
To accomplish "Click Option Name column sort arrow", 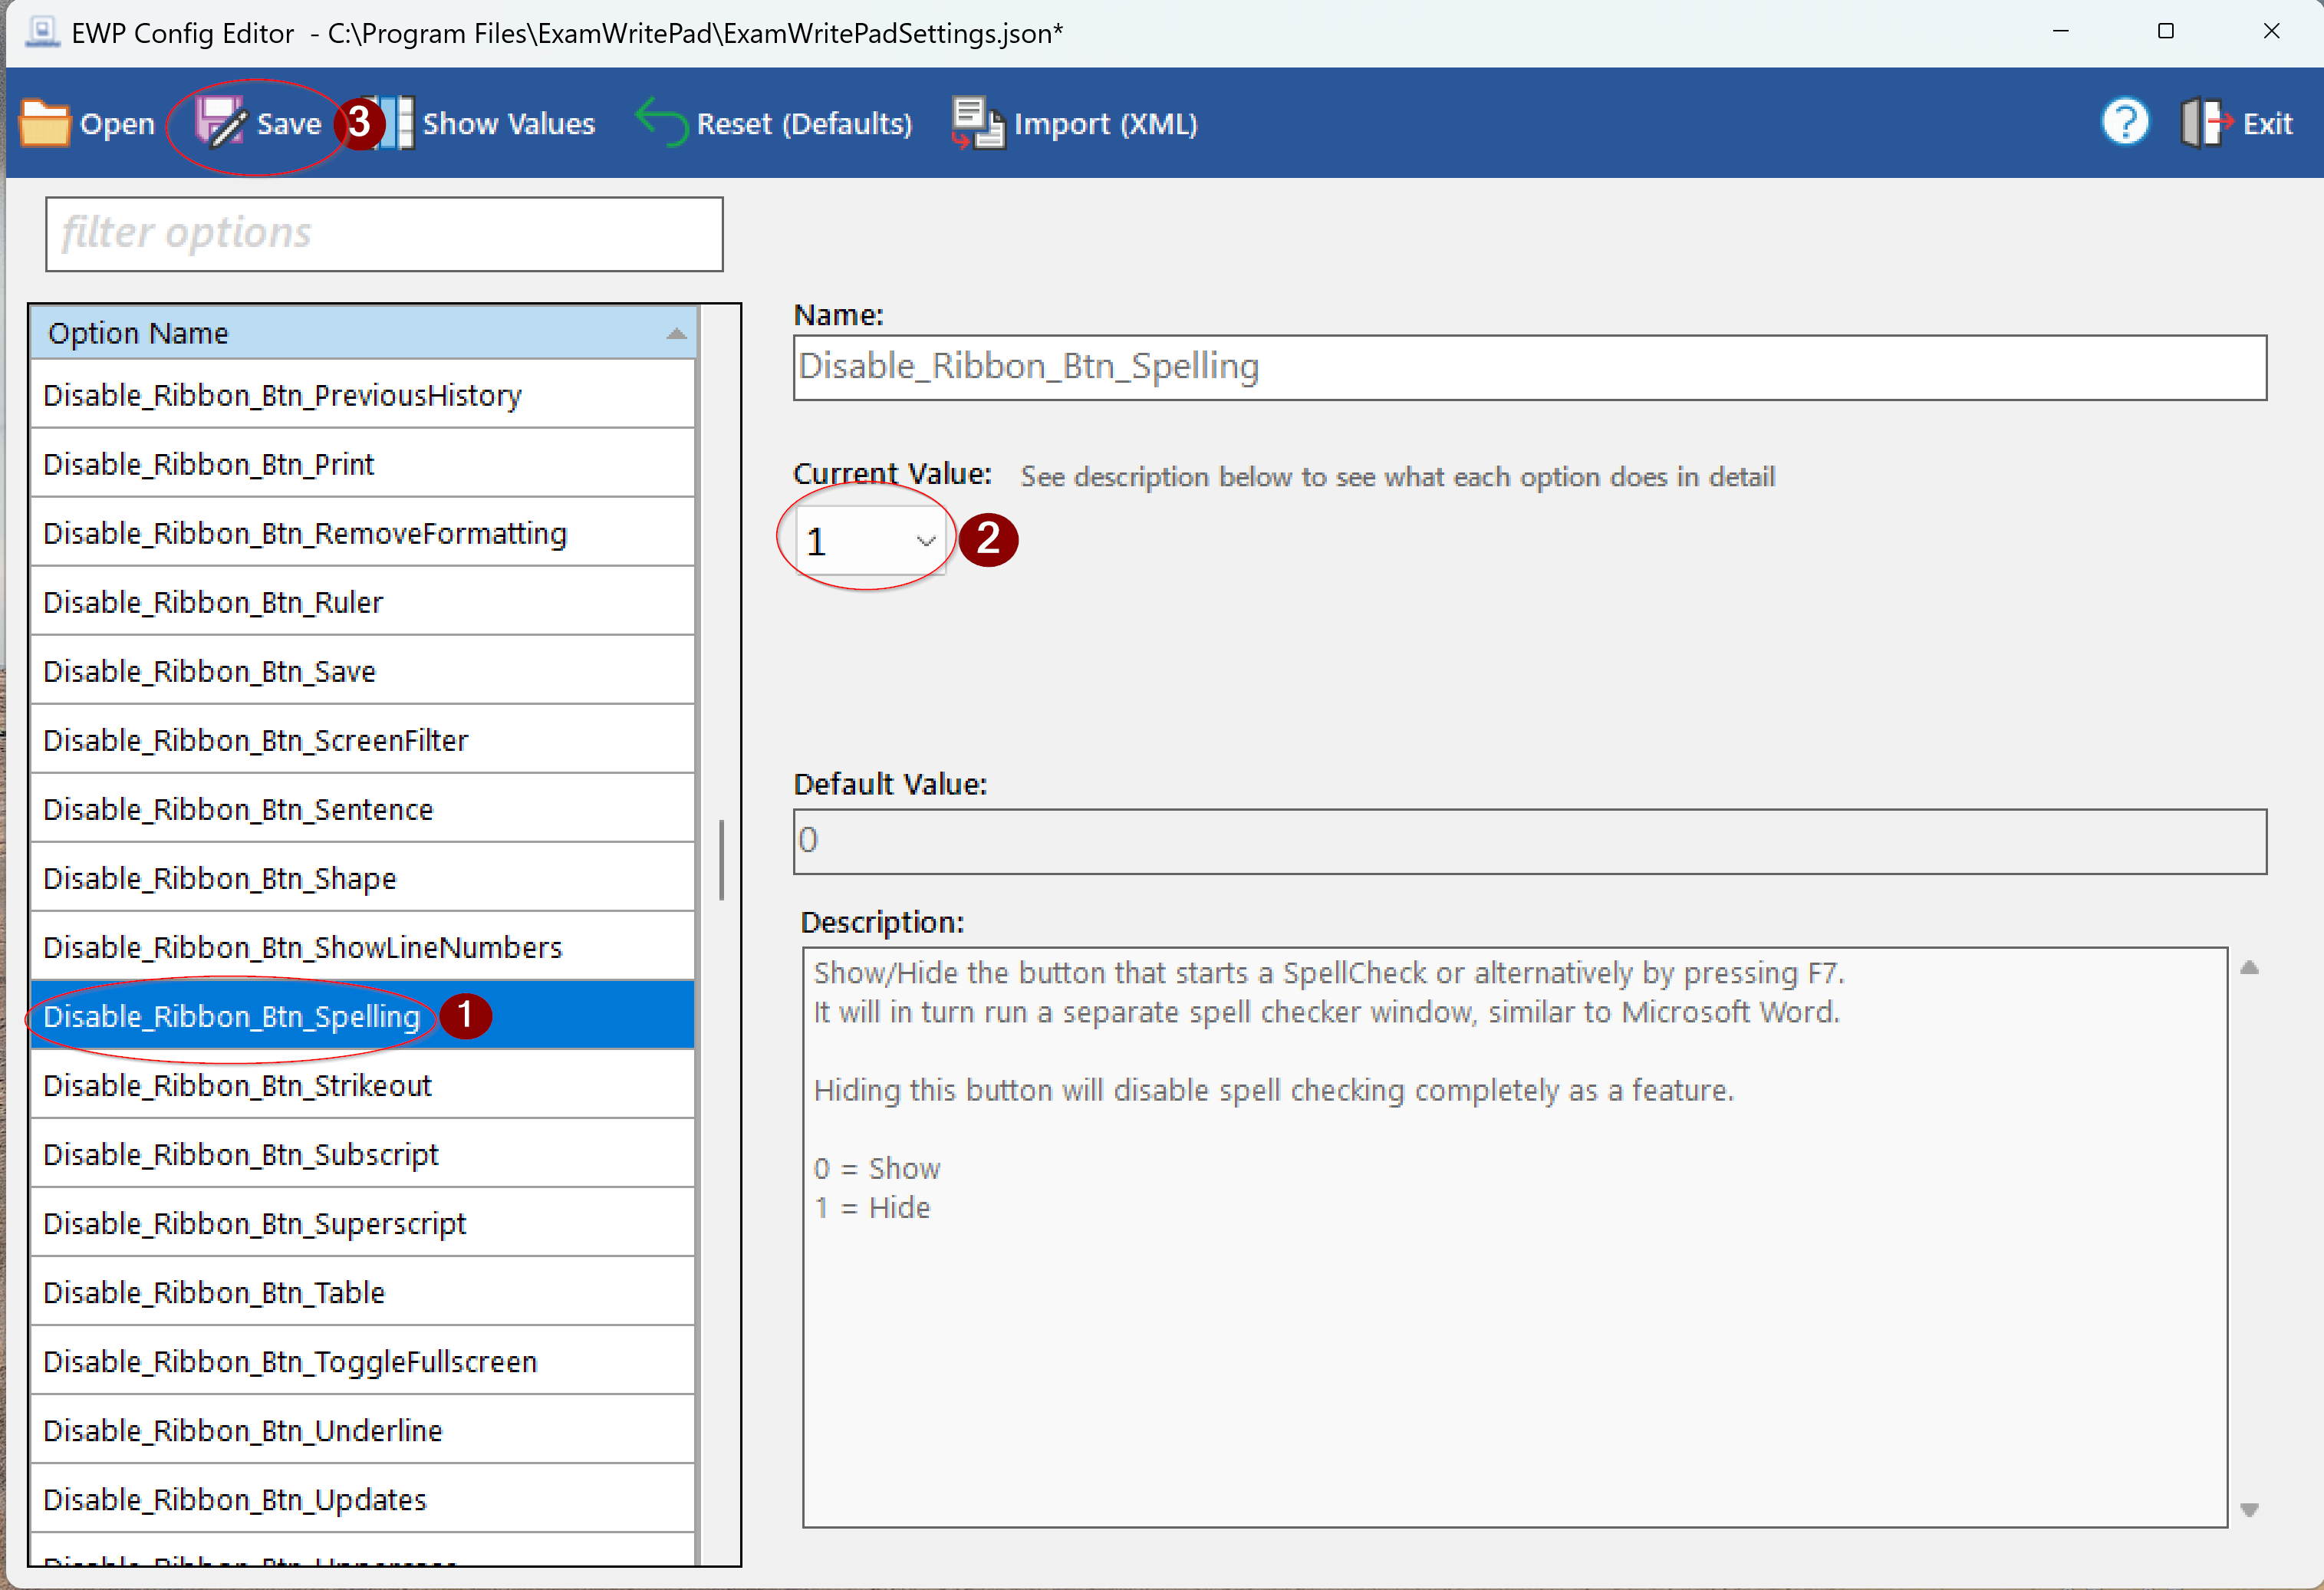I will [x=677, y=333].
